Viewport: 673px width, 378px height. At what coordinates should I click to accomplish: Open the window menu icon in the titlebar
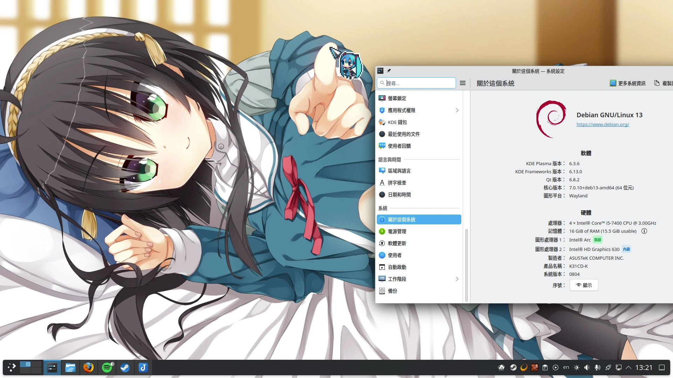click(x=380, y=71)
